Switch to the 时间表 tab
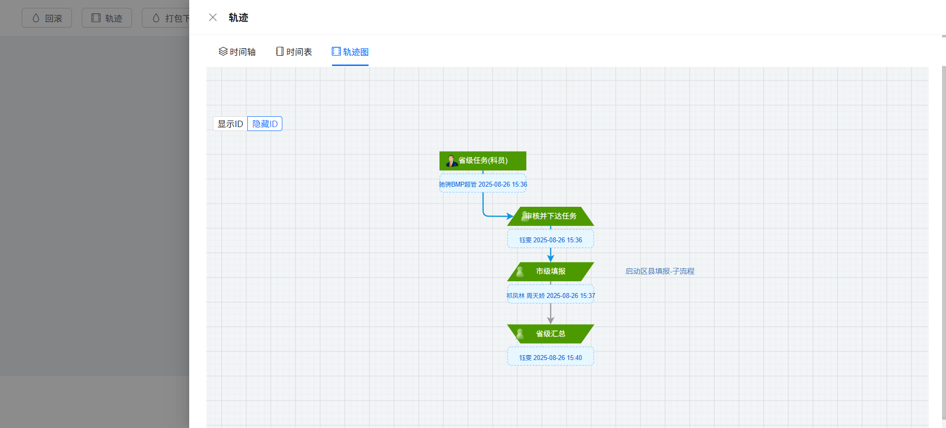This screenshot has width=946, height=428. (294, 52)
